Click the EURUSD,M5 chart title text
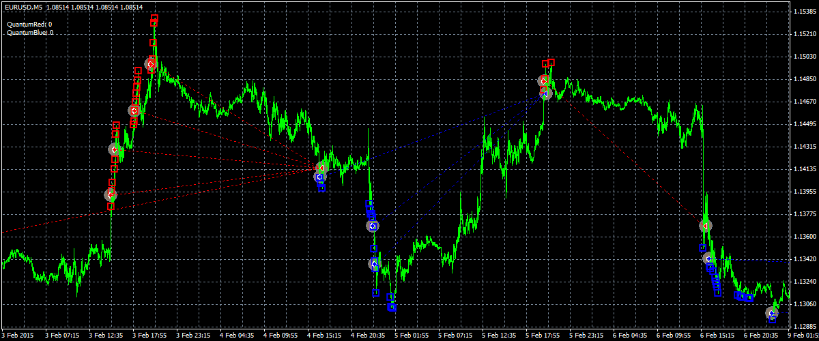Viewport: 819px width, 341px height. click(x=25, y=7)
